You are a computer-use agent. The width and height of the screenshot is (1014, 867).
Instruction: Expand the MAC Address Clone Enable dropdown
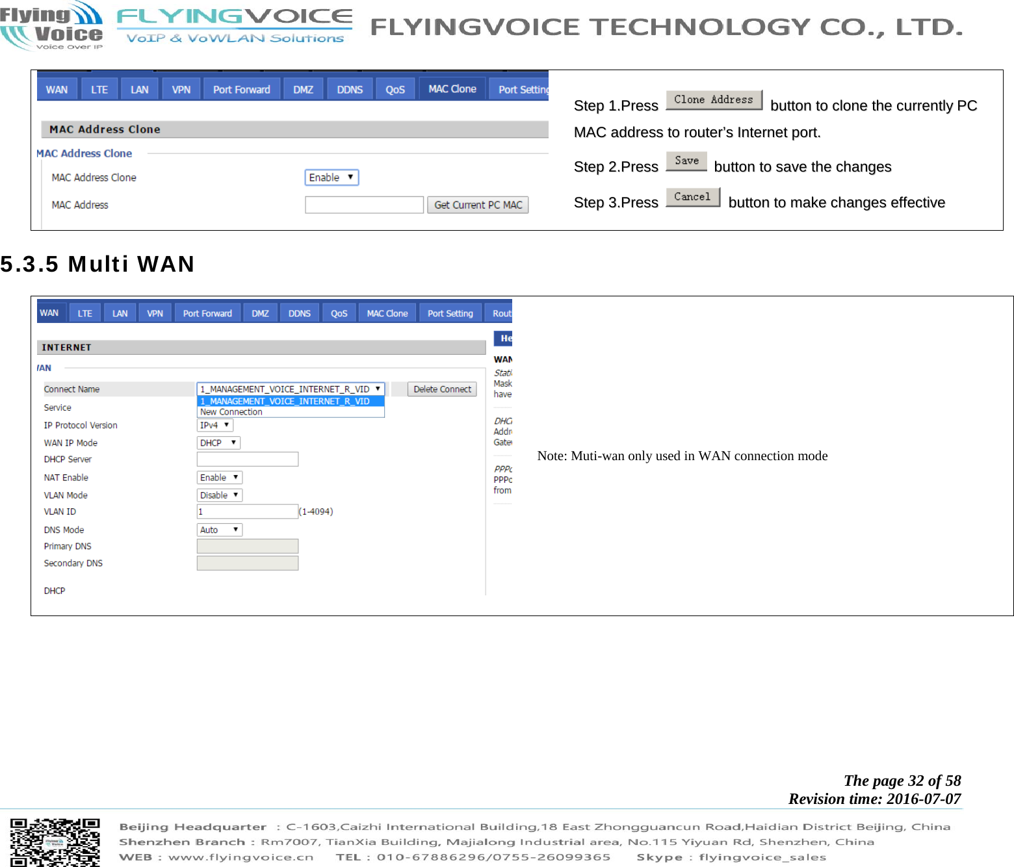[x=331, y=177]
